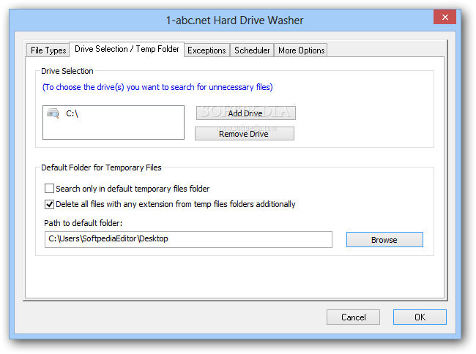Screen dimensions: 476x354
Task: Select the C:\ entry in drive list
Action: [x=72, y=113]
